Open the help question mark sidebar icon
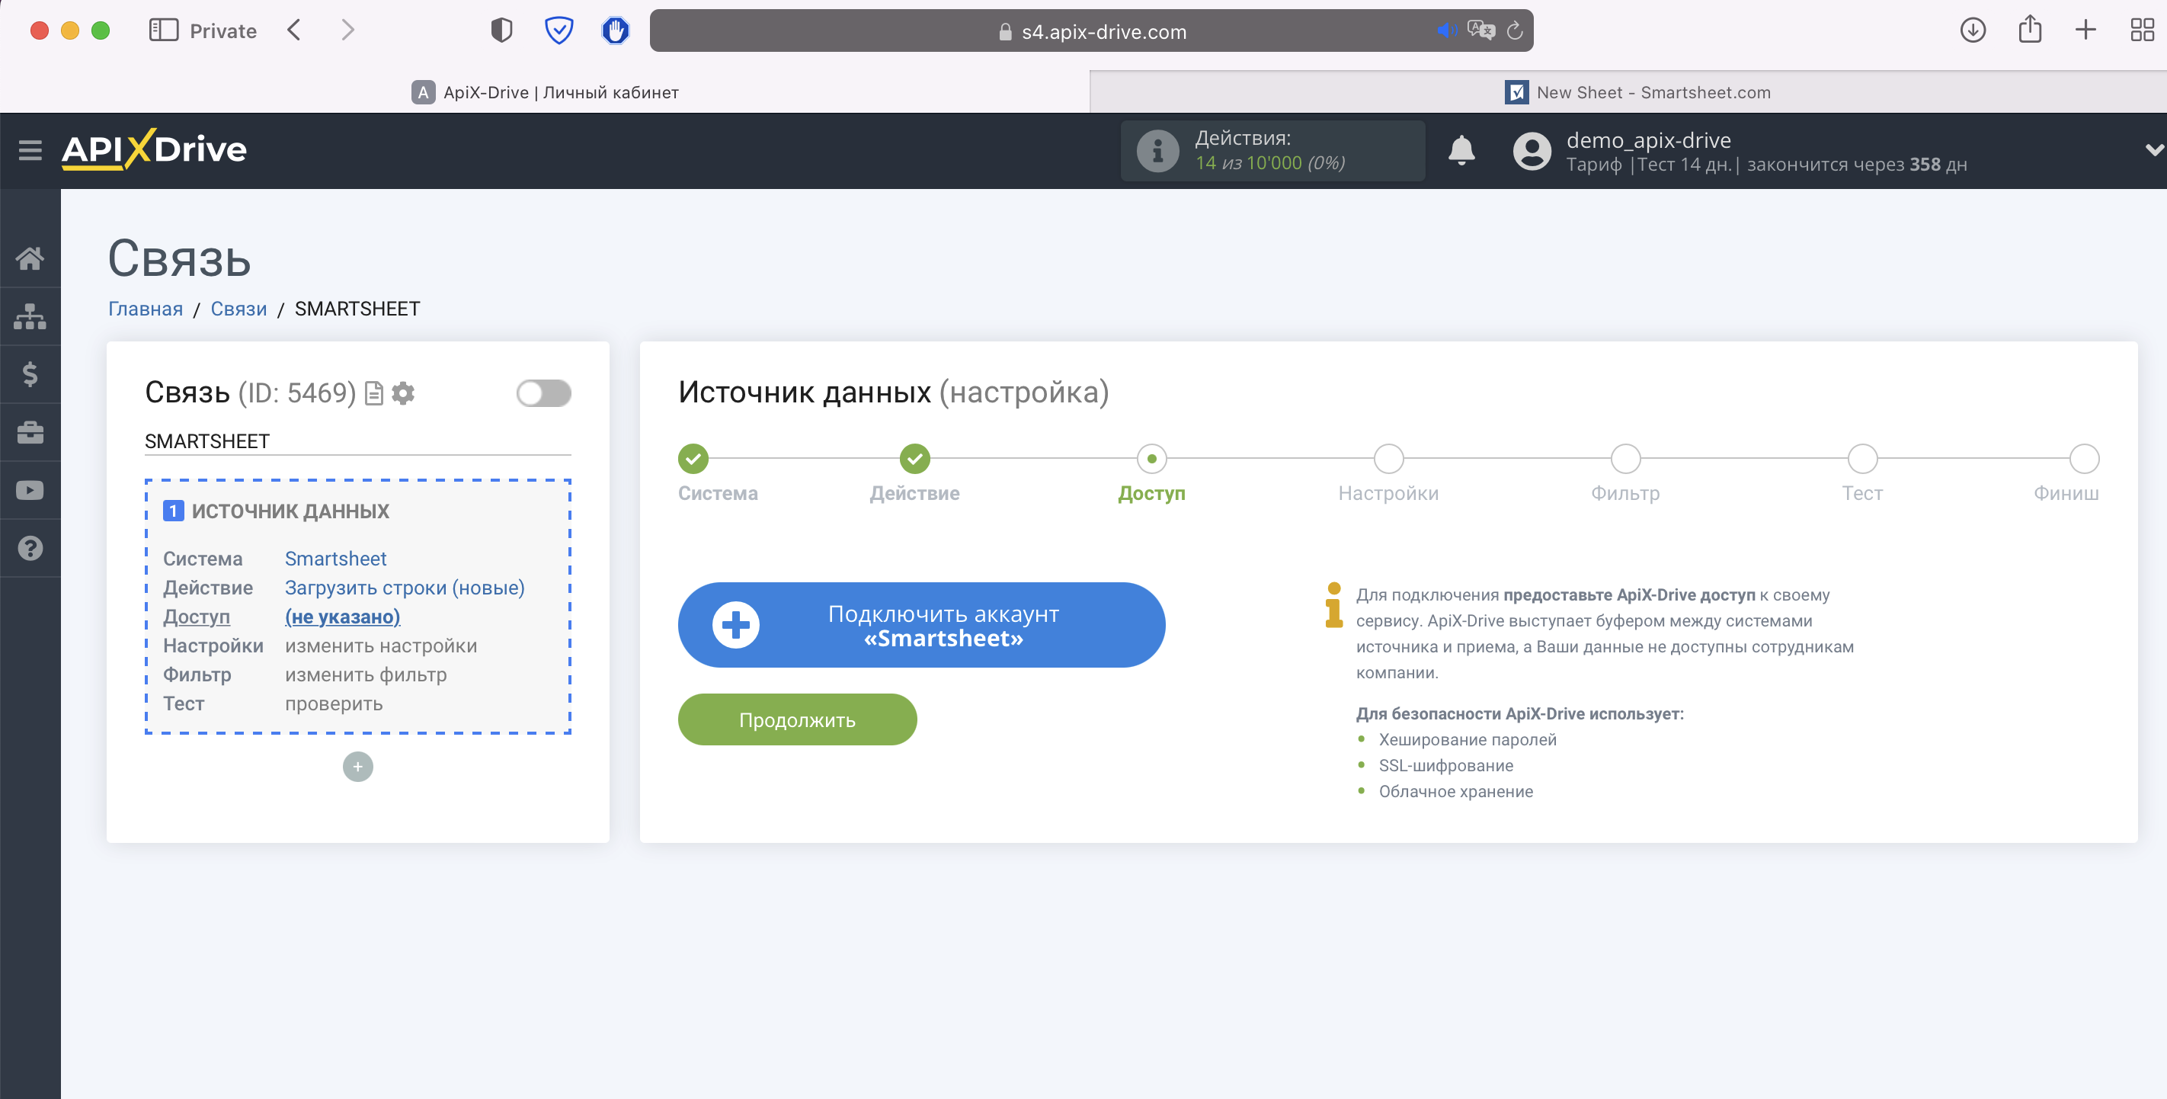Image resolution: width=2167 pixels, height=1099 pixels. [30, 549]
